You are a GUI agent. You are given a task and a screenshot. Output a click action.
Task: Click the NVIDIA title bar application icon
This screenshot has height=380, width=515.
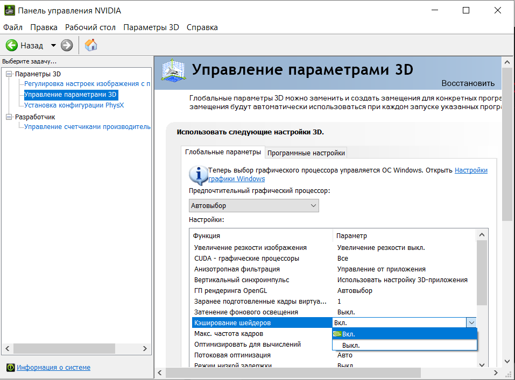(9, 11)
